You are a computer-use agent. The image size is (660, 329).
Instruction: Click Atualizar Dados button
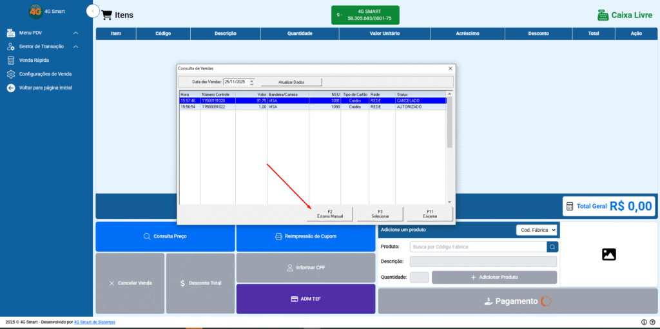pos(291,82)
